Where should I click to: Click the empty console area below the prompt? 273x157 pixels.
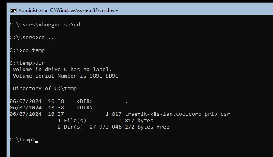(139, 150)
